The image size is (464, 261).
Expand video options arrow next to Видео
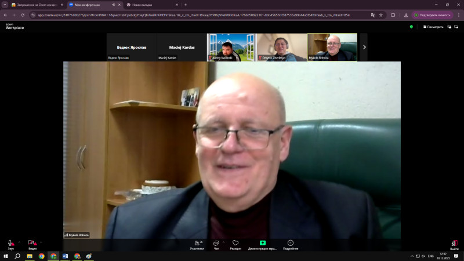[x=40, y=242]
